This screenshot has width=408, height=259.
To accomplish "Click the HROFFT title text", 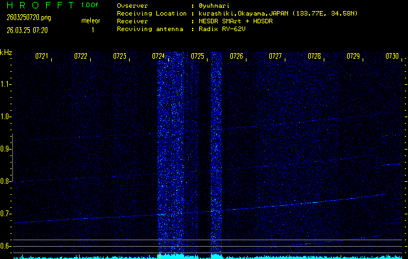I will coord(39,5).
